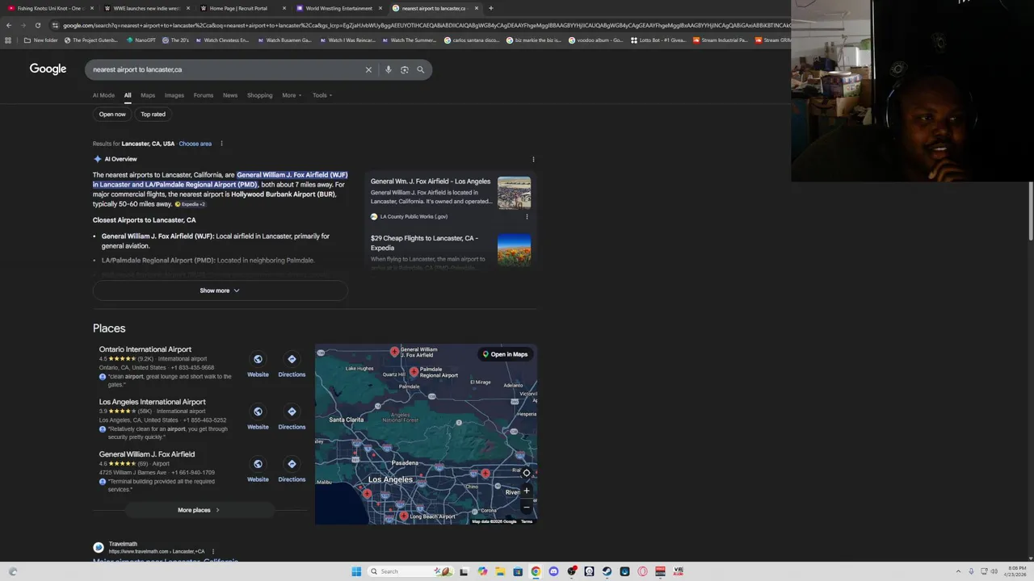This screenshot has height=581, width=1034.
Task: Select the Shopping search tab
Action: (259, 95)
